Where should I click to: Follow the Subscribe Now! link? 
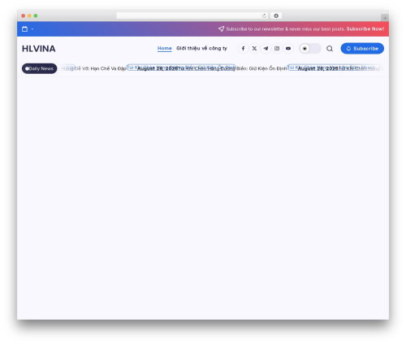(365, 28)
